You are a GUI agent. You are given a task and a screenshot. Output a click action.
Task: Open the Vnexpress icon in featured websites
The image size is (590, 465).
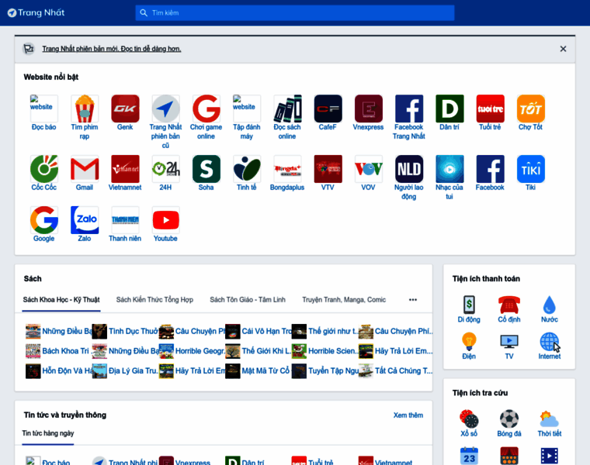[x=369, y=108]
